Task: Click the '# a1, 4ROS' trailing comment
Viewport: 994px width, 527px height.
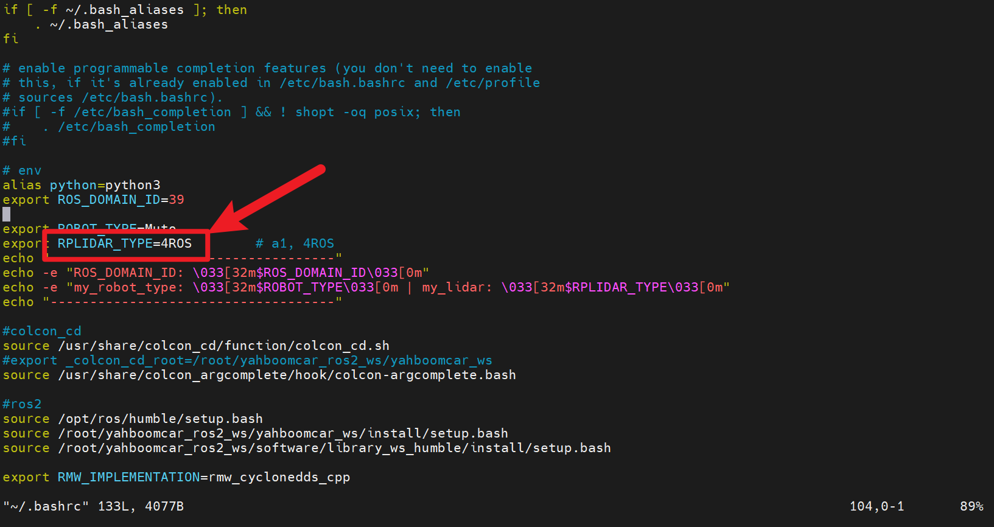Action: [295, 243]
